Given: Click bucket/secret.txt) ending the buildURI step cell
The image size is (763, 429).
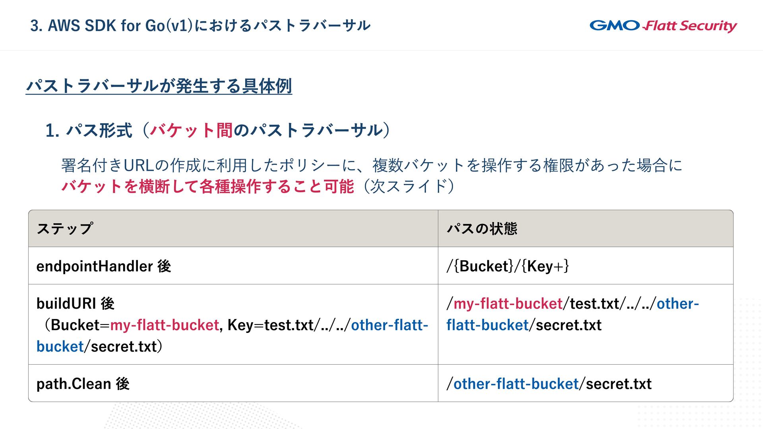Looking at the screenshot, I should click(x=99, y=346).
